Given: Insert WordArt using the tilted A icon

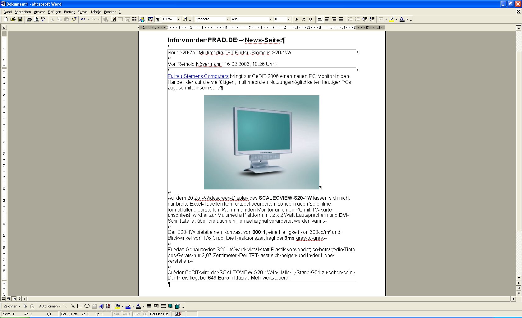Looking at the screenshot, I should 101,306.
